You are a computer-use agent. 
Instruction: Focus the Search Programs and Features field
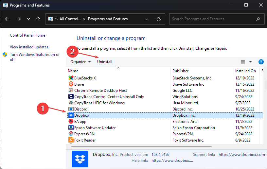[217, 19]
